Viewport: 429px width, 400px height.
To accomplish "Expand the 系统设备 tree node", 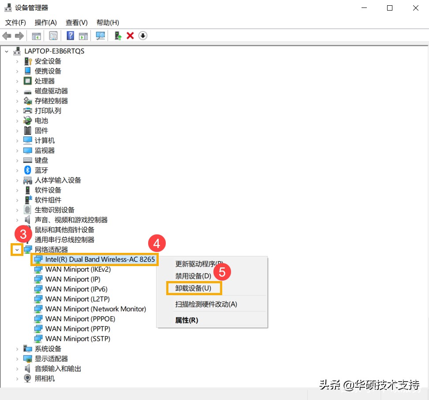I will (17, 348).
